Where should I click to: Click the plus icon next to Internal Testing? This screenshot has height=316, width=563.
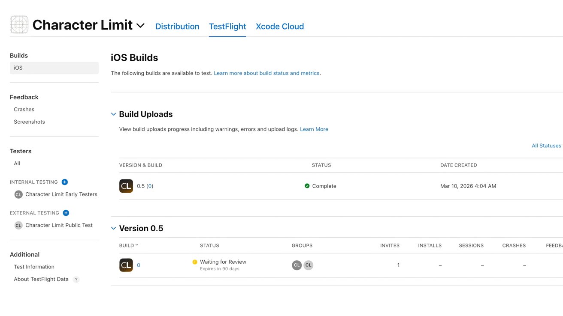(65, 182)
